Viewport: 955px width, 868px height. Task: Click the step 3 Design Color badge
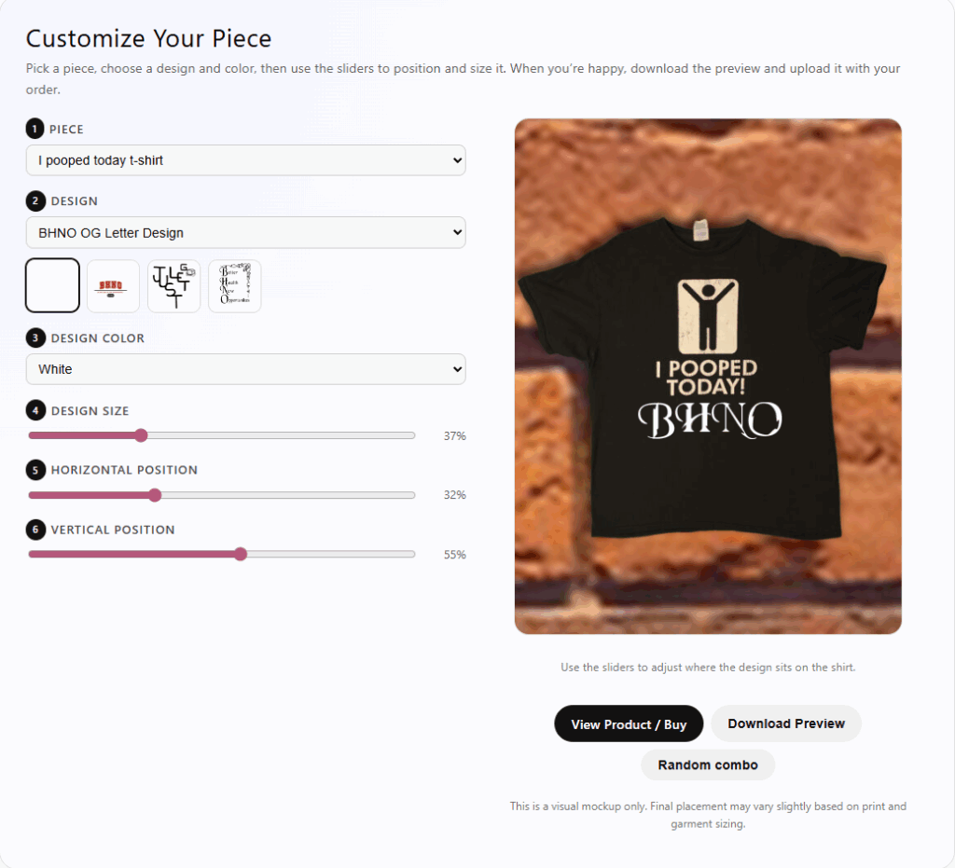35,338
